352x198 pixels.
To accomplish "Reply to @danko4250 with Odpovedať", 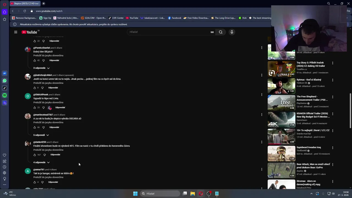I will point(55,155).
